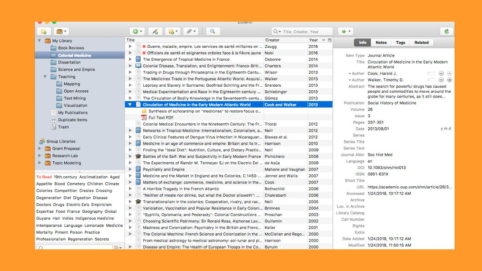The height and width of the screenshot is (271, 482).
Task: Expand the Research Lab group library
Action: click(x=39, y=156)
